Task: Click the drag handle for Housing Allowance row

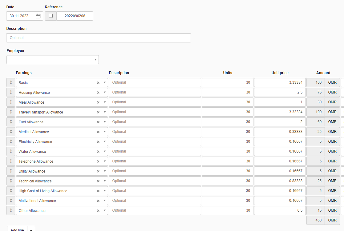Action: 11,92
